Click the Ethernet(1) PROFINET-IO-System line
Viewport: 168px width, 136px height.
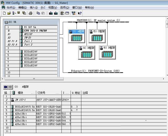pyautogui.click(x=95, y=73)
